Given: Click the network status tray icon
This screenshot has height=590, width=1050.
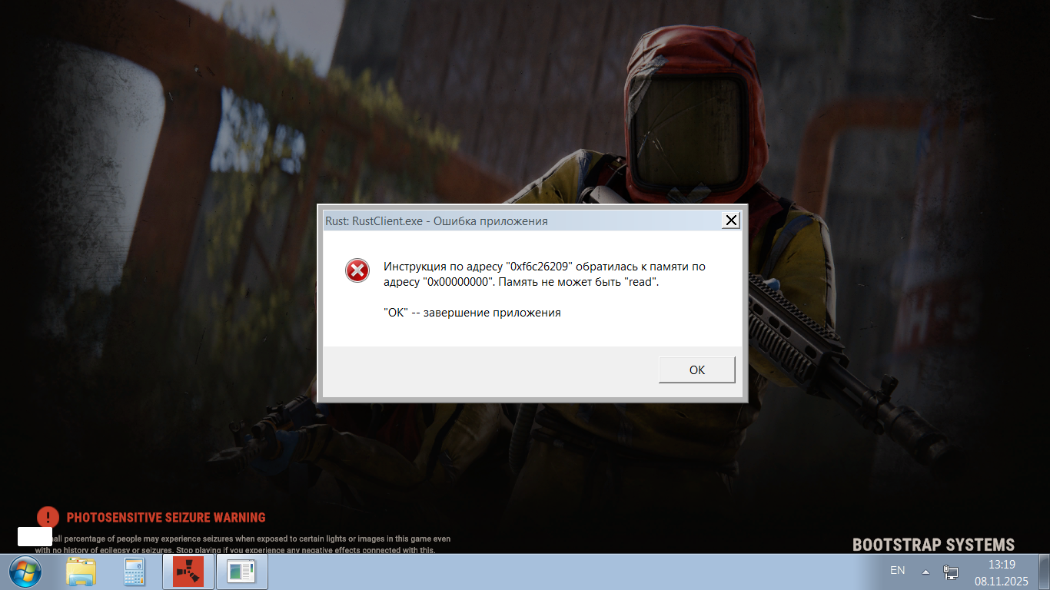Looking at the screenshot, I should 951,572.
